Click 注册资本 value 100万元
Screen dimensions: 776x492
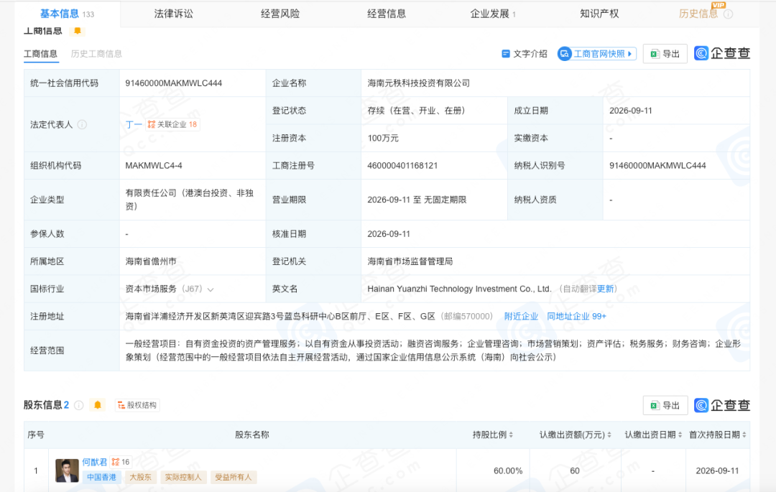click(383, 138)
